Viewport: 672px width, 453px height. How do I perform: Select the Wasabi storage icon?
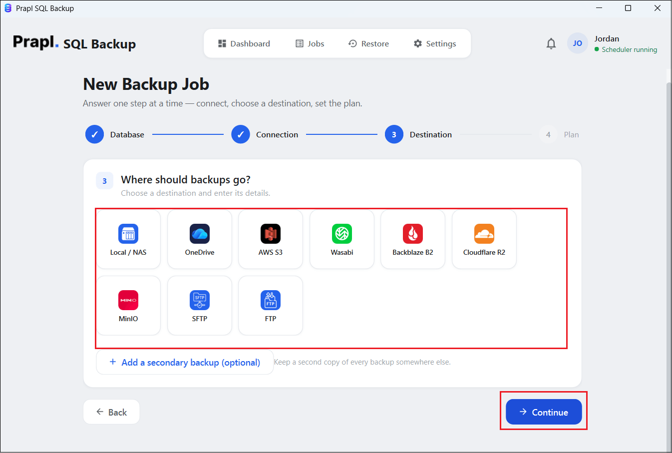(x=342, y=234)
